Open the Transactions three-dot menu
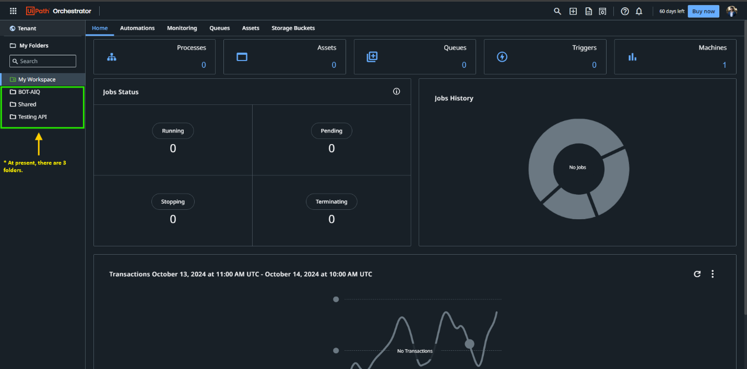747x369 pixels. [713, 274]
